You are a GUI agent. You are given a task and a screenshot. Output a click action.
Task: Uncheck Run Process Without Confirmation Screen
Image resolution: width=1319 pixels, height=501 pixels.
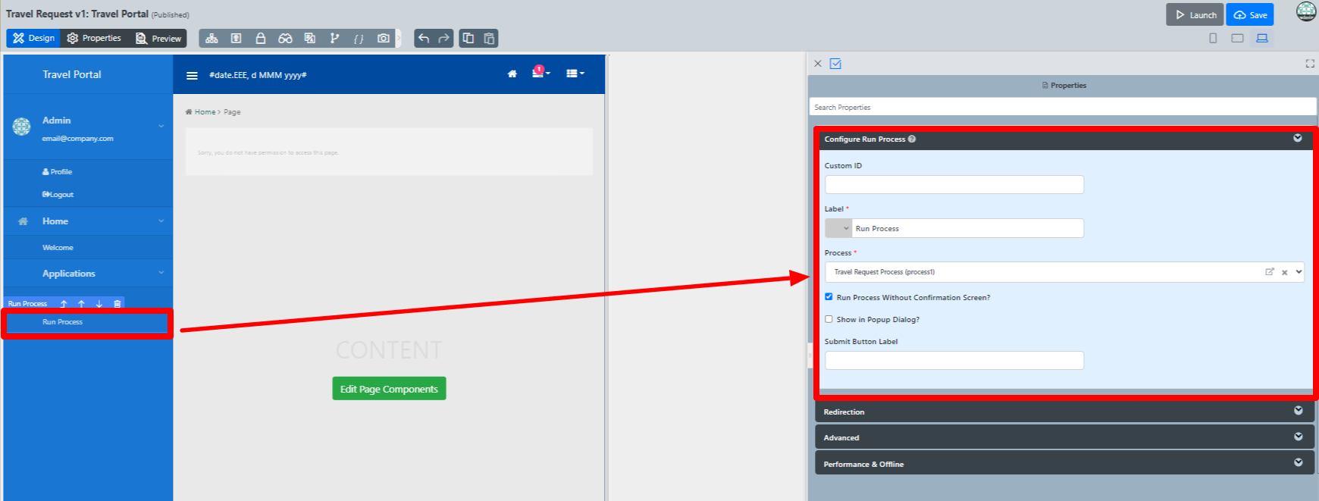click(829, 297)
